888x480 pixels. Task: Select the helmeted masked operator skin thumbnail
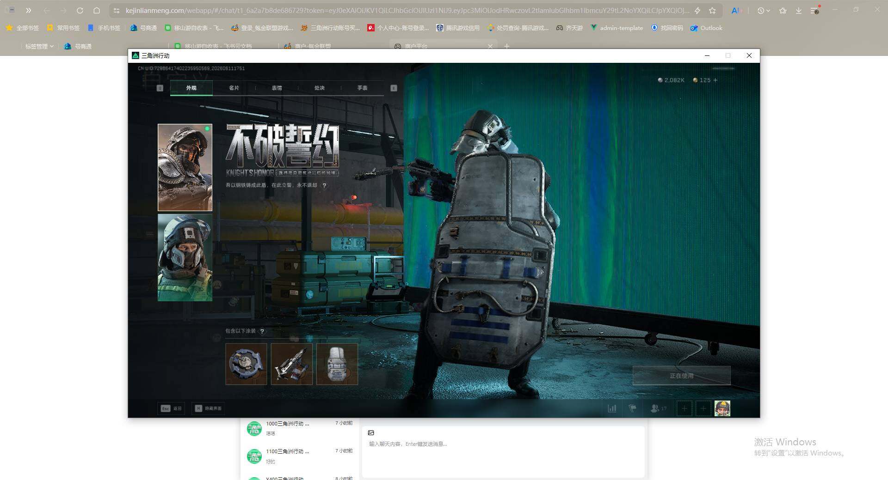pyautogui.click(x=185, y=257)
